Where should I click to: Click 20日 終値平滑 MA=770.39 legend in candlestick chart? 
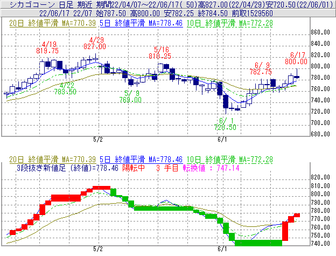[53, 23]
